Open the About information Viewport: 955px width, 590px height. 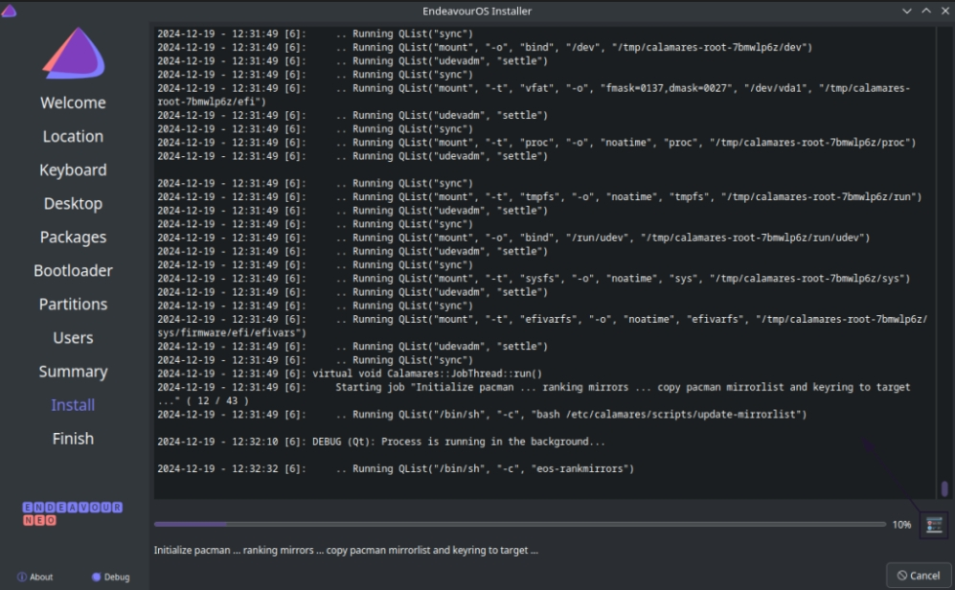click(x=35, y=577)
